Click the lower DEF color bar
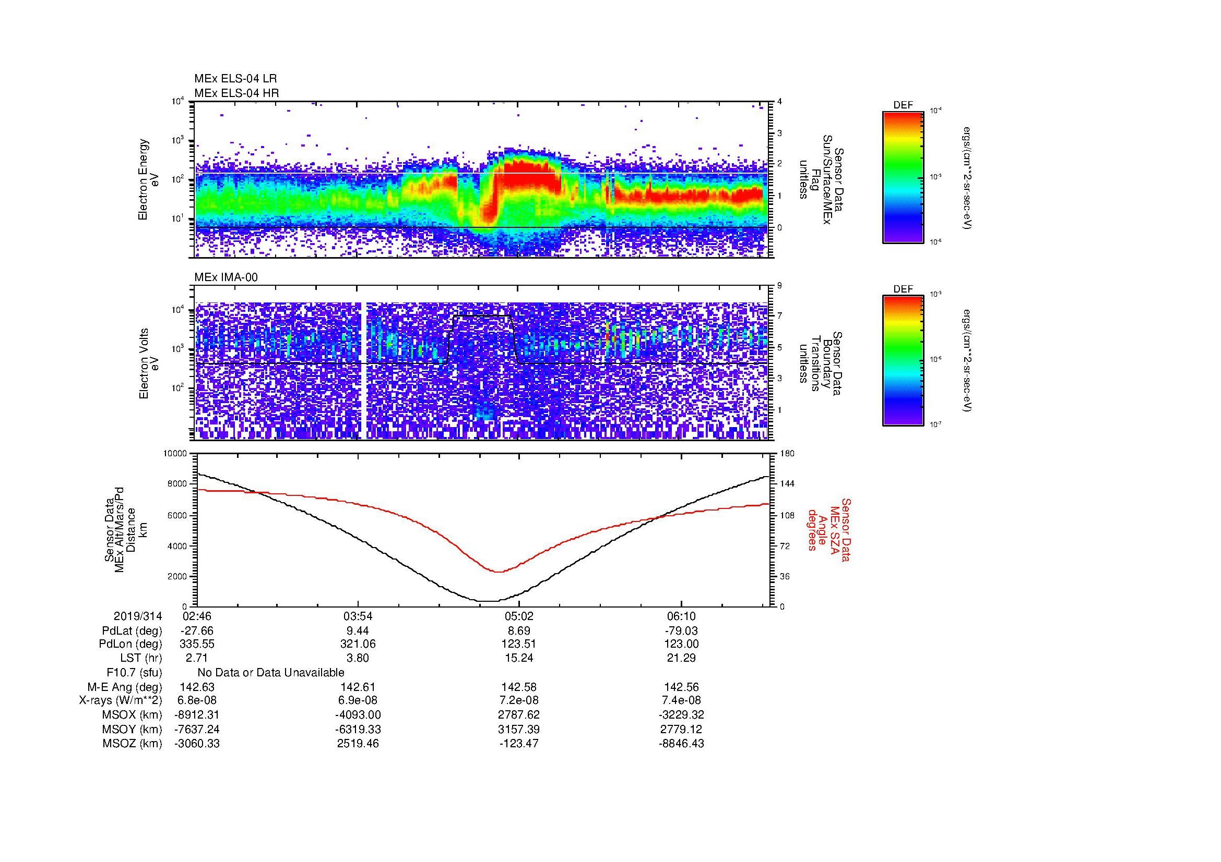Screen dimensions: 1221x862 click(x=903, y=361)
